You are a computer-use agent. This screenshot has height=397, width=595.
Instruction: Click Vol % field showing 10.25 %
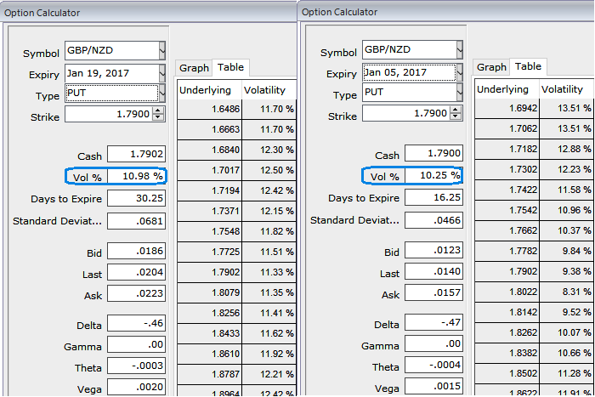coord(433,175)
